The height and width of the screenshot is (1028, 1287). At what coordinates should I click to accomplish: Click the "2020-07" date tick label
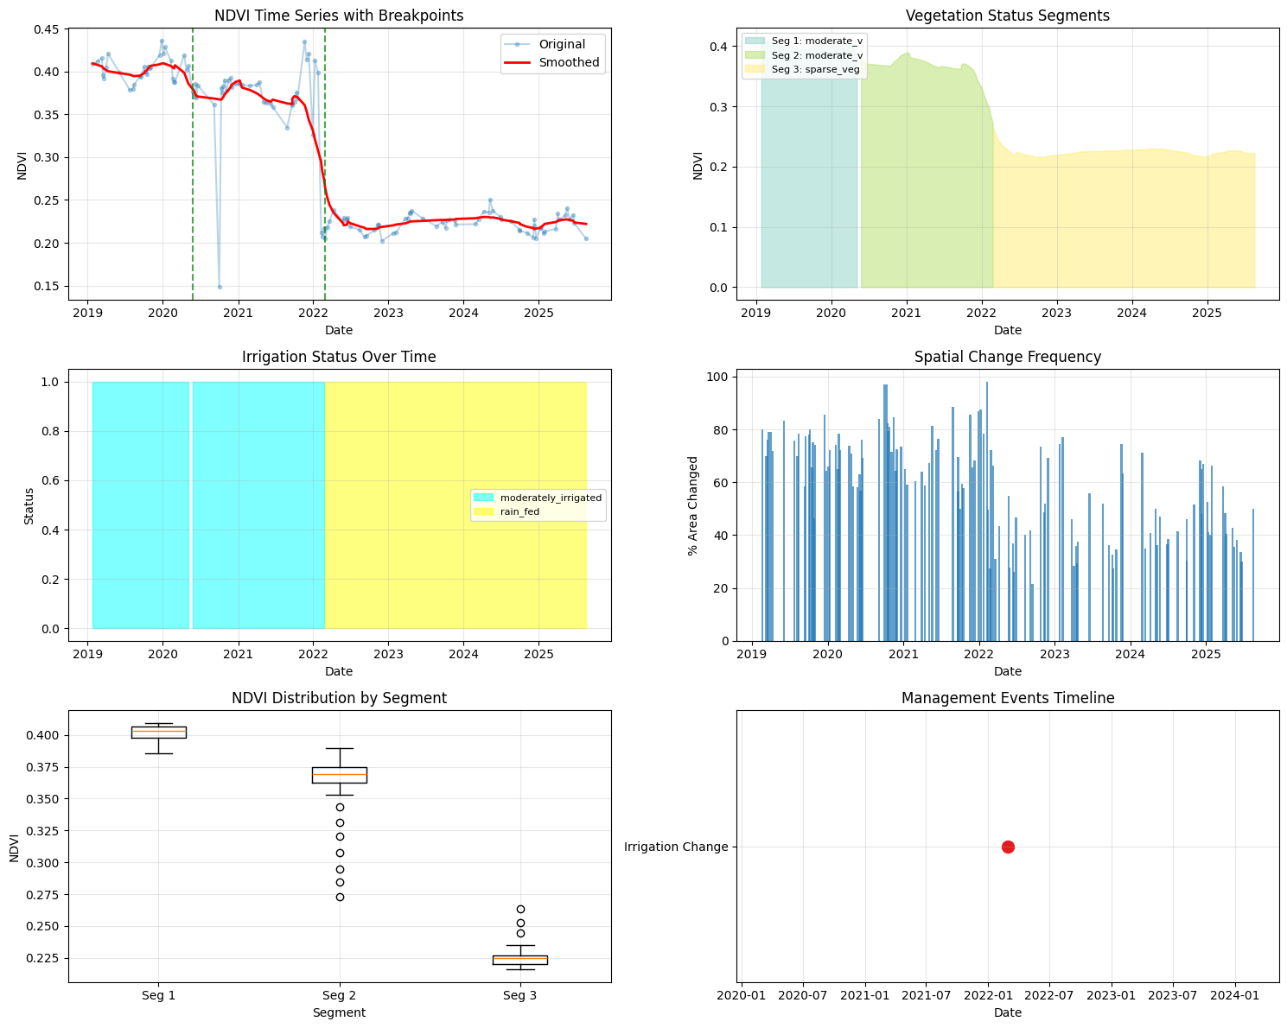[803, 995]
